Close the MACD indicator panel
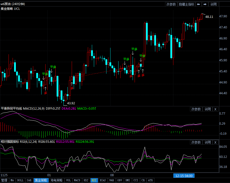The image size is (230, 183). [x=215, y=109]
